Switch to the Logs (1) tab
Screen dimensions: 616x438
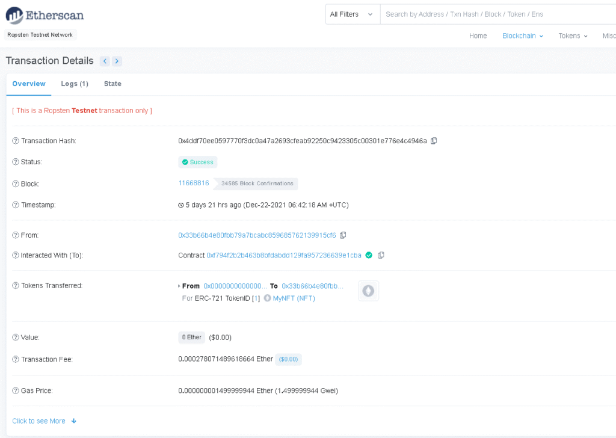75,84
